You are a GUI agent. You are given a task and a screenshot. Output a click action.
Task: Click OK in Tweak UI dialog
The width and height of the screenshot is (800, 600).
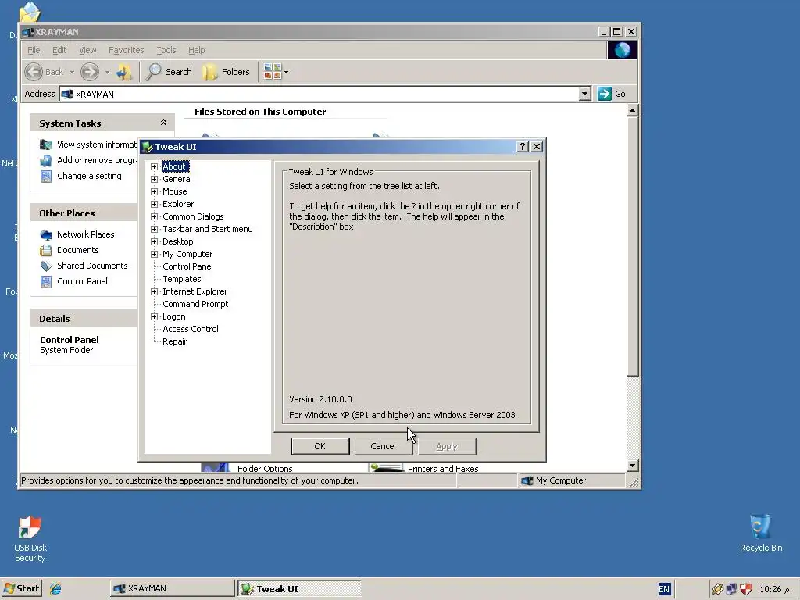pos(320,446)
